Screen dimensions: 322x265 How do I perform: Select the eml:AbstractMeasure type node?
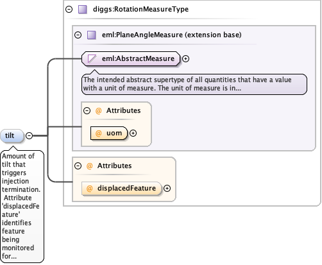131,58
